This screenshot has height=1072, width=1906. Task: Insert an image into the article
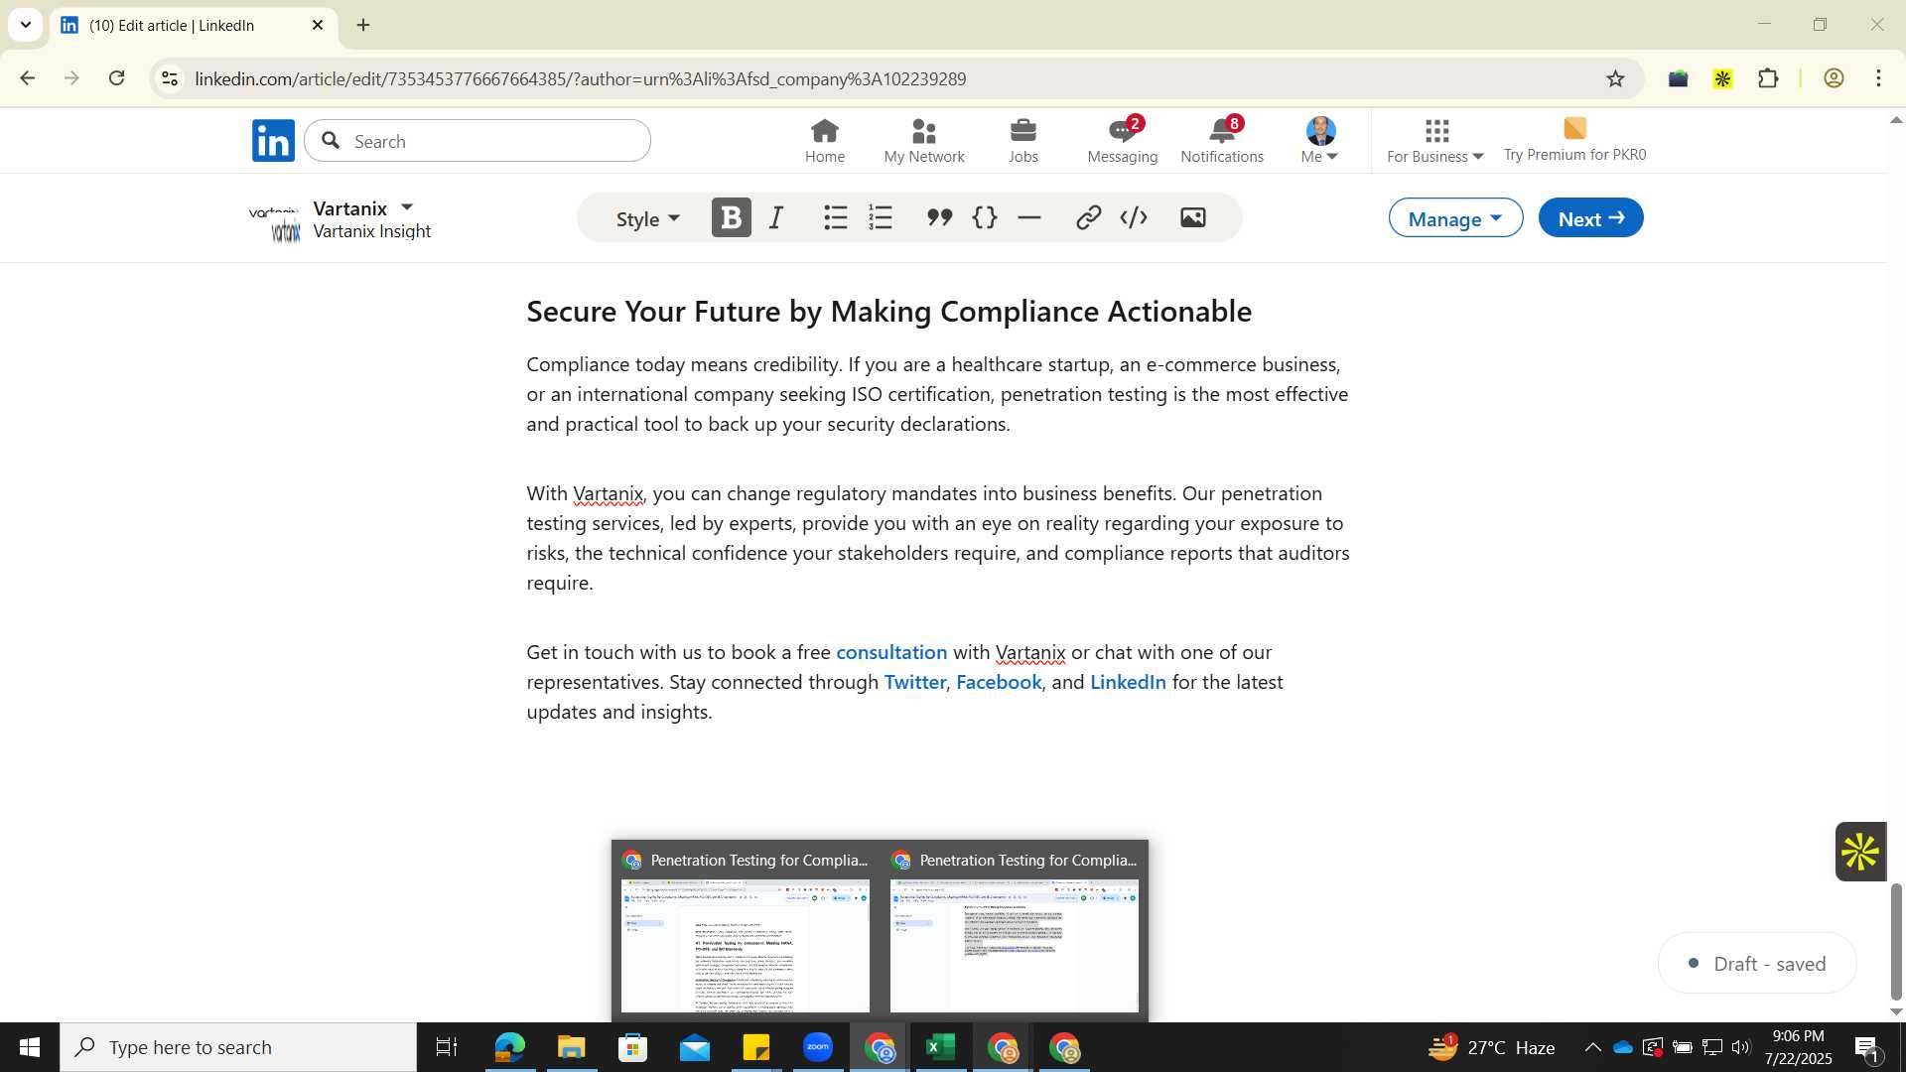pos(1192,217)
